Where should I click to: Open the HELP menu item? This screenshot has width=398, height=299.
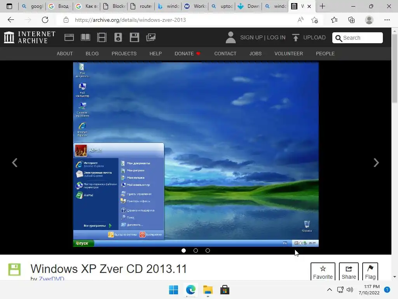tap(155, 54)
